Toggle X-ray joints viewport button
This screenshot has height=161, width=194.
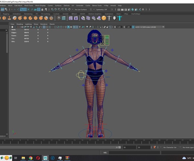[x=110, y=27]
